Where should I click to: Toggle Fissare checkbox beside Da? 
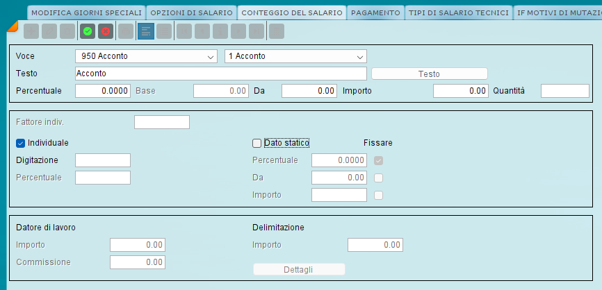click(x=379, y=178)
